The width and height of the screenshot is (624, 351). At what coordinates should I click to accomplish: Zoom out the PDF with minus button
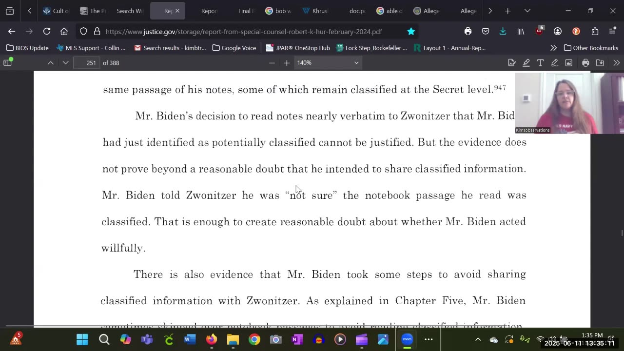pos(272,62)
